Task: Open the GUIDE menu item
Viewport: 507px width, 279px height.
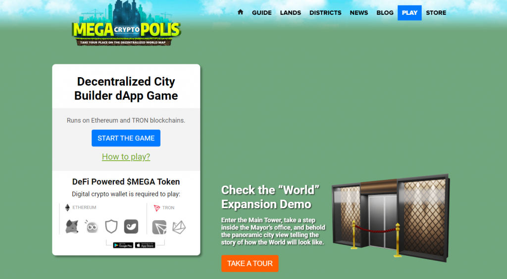Action: pyautogui.click(x=261, y=12)
